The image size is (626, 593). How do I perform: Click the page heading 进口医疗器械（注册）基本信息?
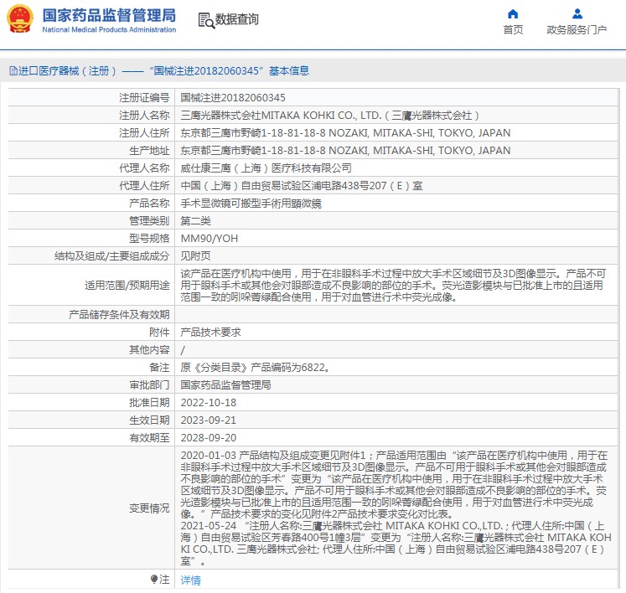159,71
